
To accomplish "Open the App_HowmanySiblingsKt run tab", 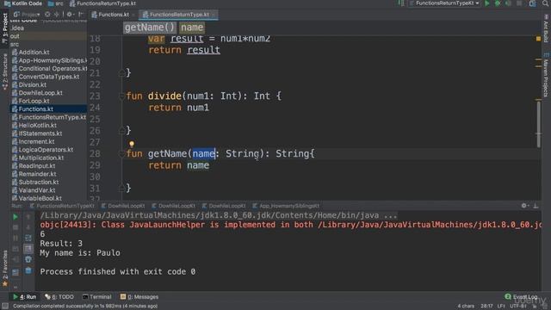I will pos(286,206).
